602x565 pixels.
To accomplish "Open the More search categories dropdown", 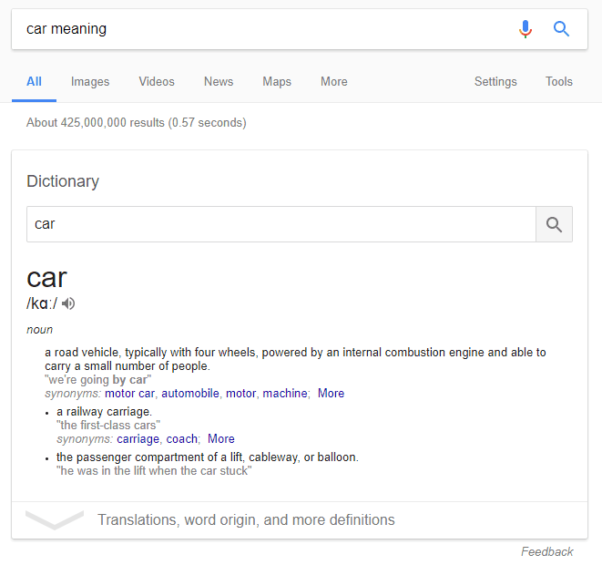I will (334, 82).
